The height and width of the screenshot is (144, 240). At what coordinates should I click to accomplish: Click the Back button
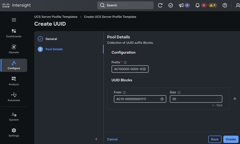215,139
